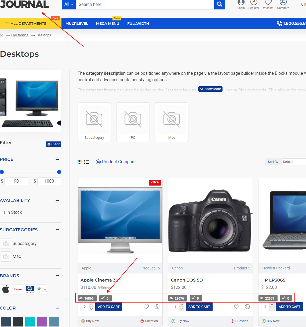Click the maximum price field showing 1000

click(49, 181)
